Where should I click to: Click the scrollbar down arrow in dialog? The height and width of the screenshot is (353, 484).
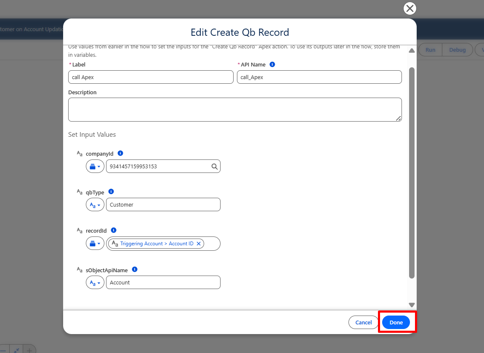[412, 305]
